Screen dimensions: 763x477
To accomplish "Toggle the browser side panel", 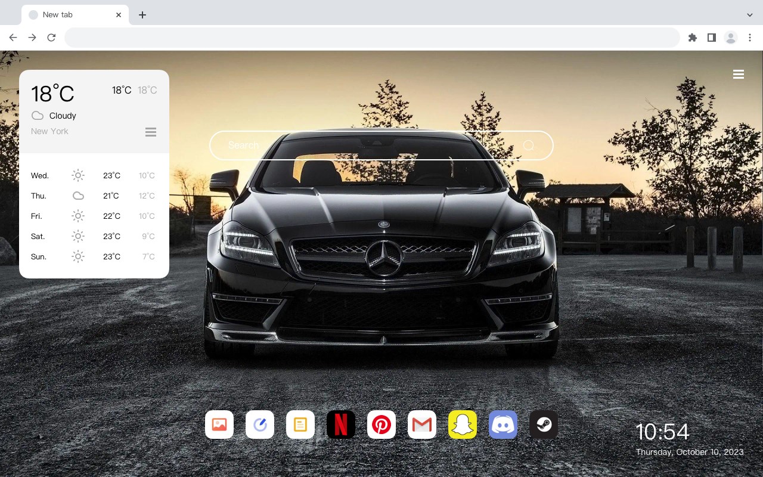I will coord(711,38).
